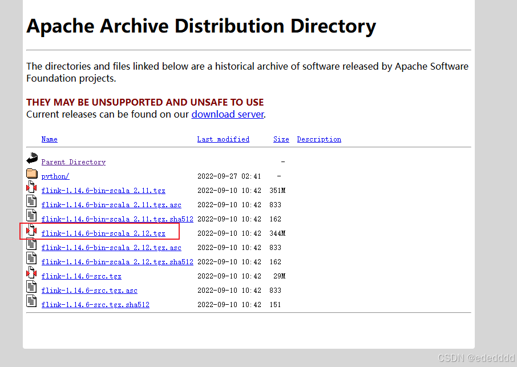Screen dimensions: 517x367
Task: Open flink-1.14.6-src.tgz.asc signature link
Action: (90, 291)
